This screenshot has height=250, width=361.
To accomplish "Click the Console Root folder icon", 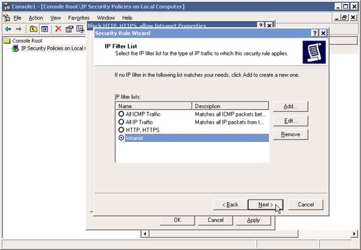I will pyautogui.click(x=7, y=41).
